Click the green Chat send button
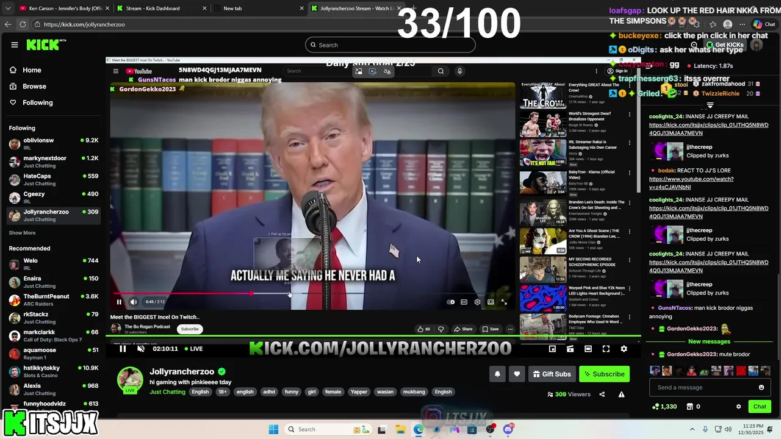The height and width of the screenshot is (439, 781). tap(759, 407)
